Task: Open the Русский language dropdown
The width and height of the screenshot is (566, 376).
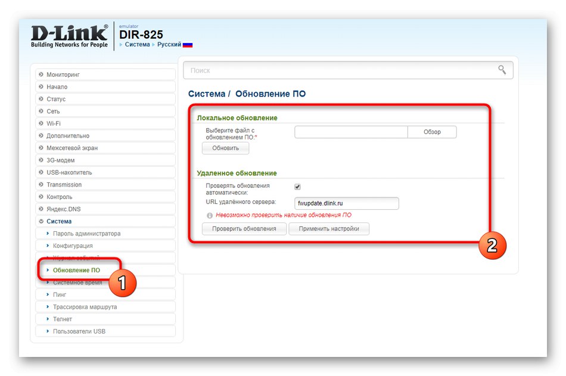Action: click(x=169, y=45)
